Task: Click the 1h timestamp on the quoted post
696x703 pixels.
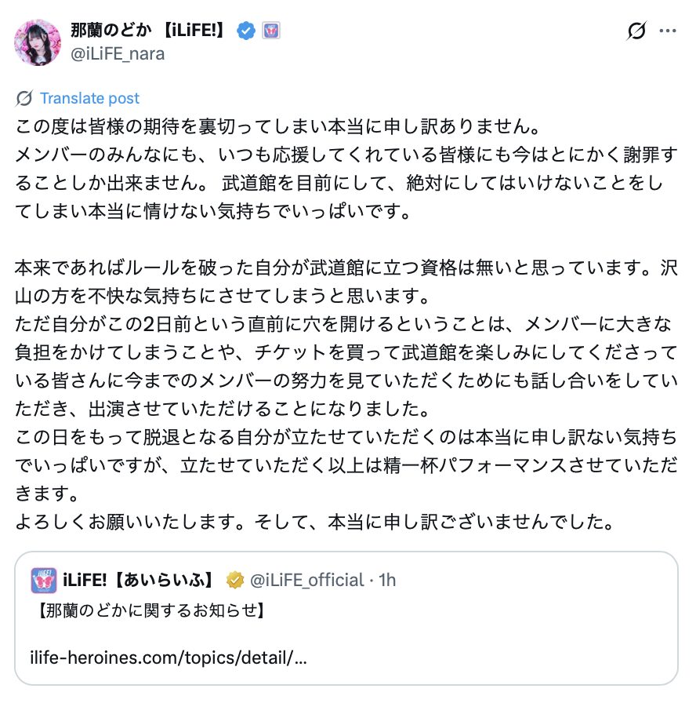Action: 387,581
